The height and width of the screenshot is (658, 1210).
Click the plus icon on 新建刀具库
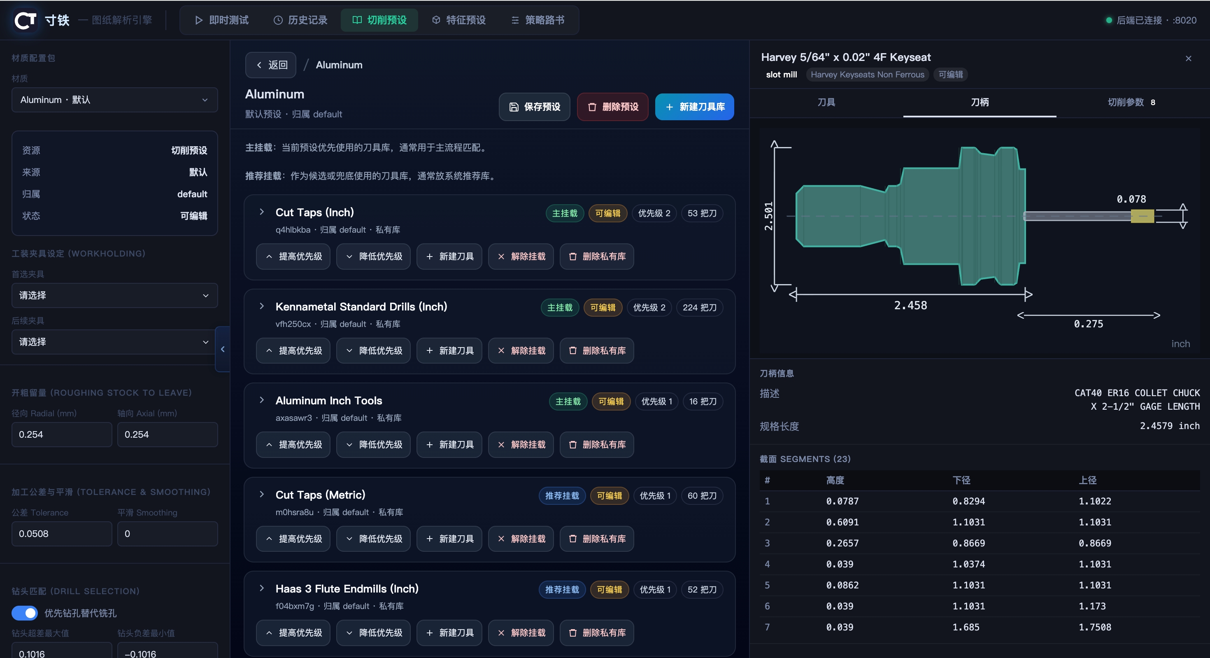click(x=669, y=107)
